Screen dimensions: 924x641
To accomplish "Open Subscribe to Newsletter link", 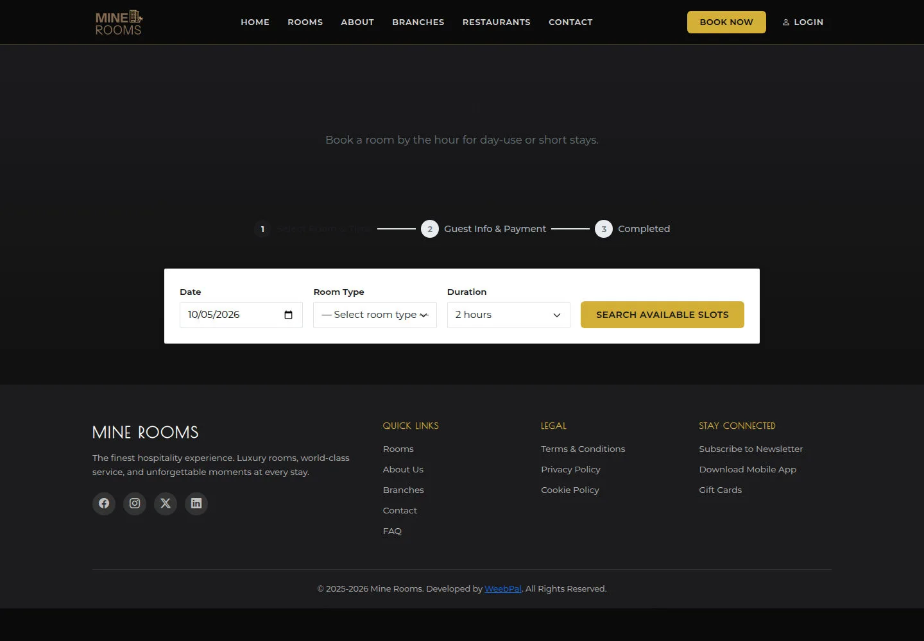I will click(x=751, y=449).
